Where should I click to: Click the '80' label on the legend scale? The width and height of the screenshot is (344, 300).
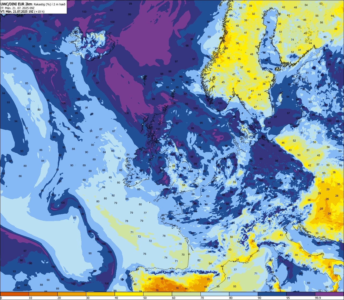pos(231,298)
